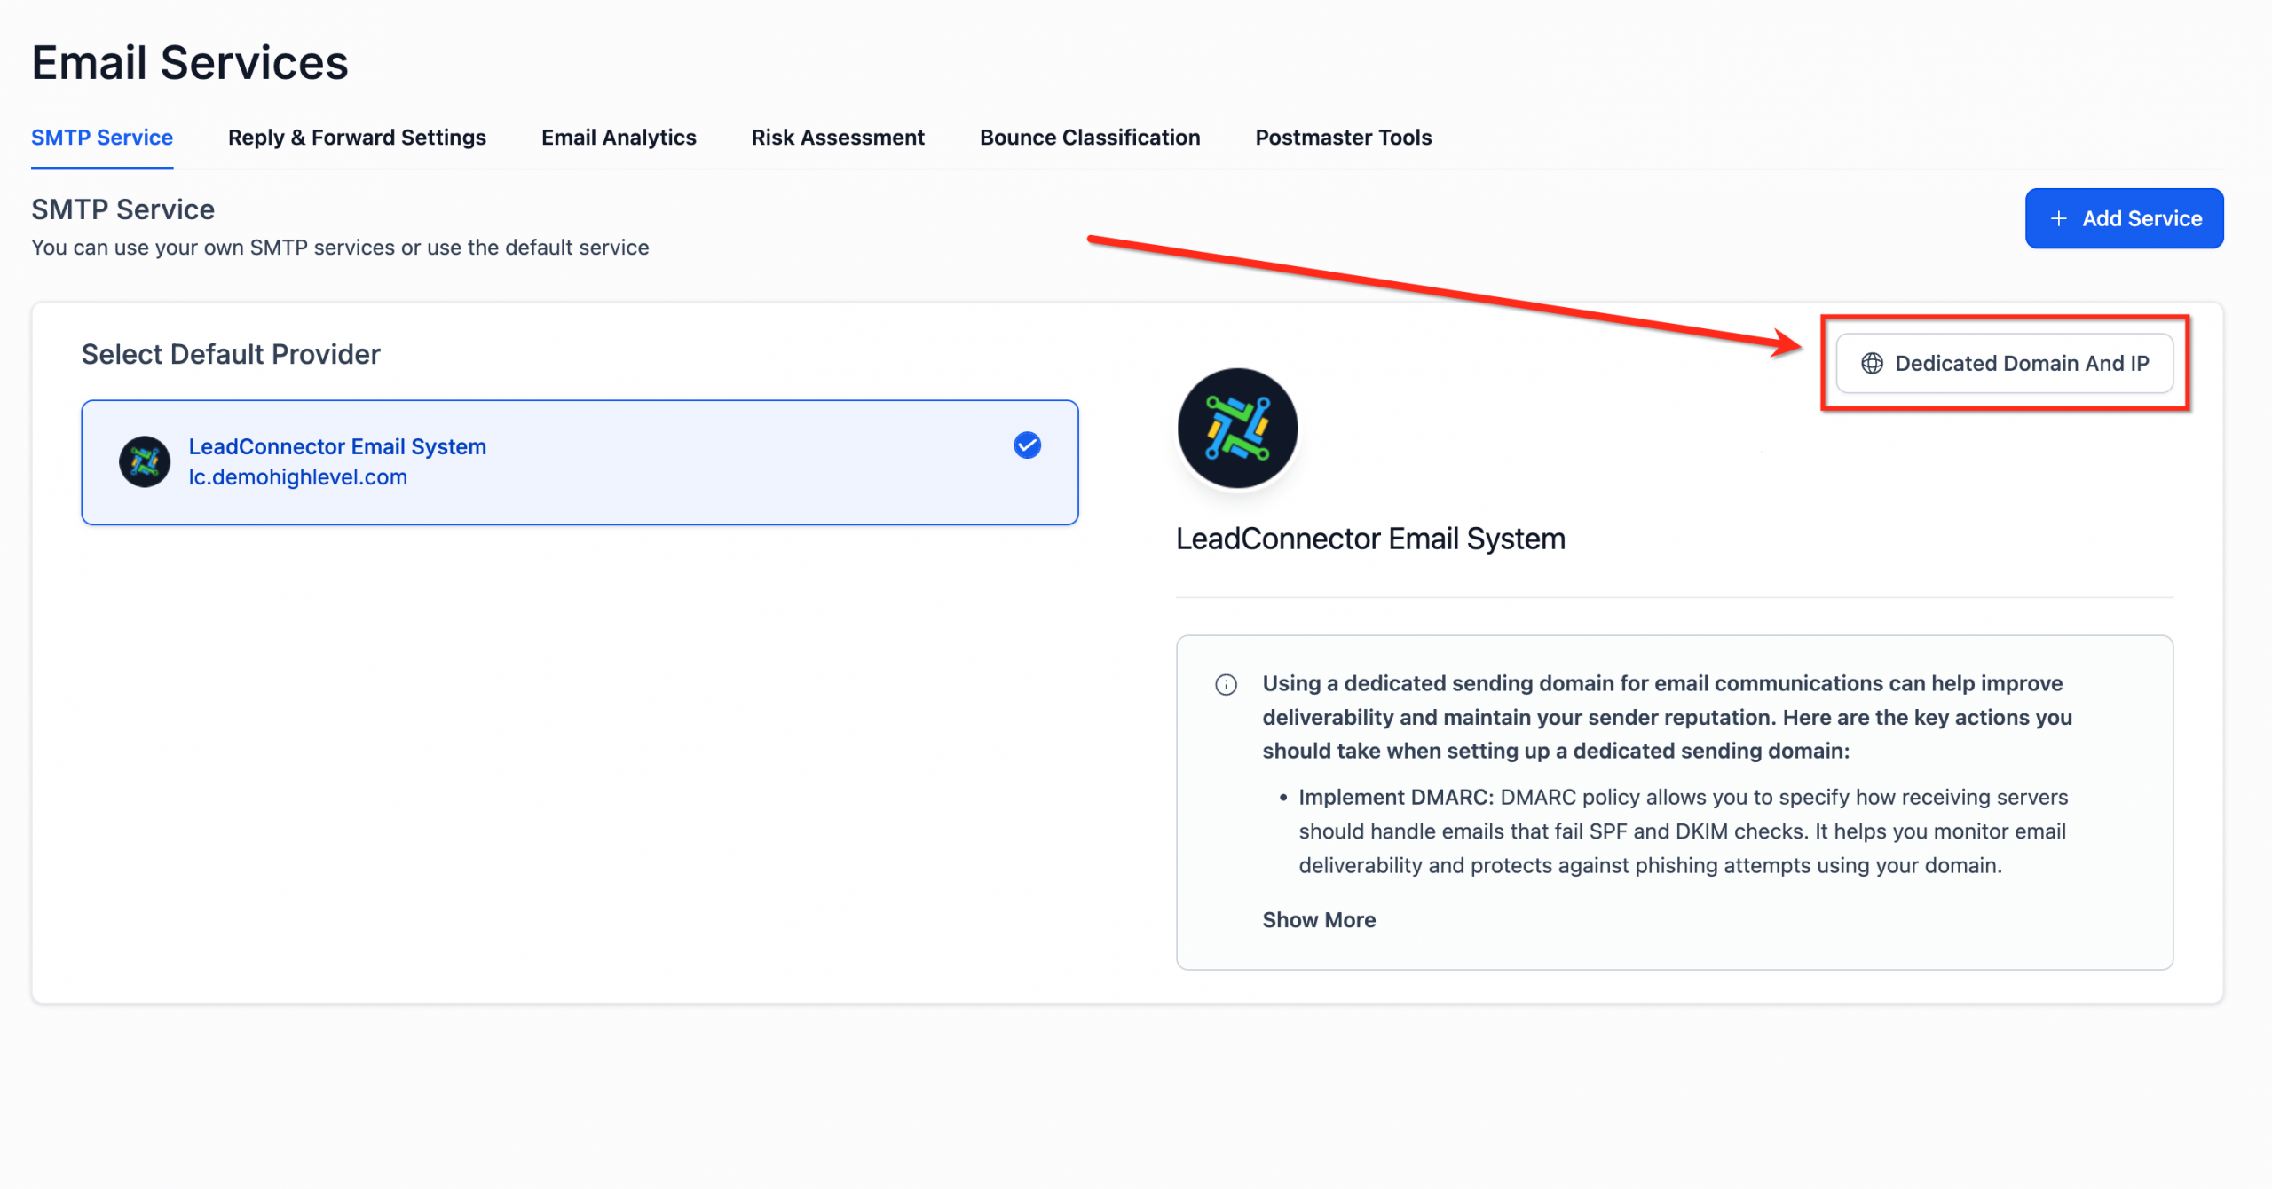Click the large LeadConnector Email System logo
Screen dimensions: 2272x1189
coord(1237,429)
